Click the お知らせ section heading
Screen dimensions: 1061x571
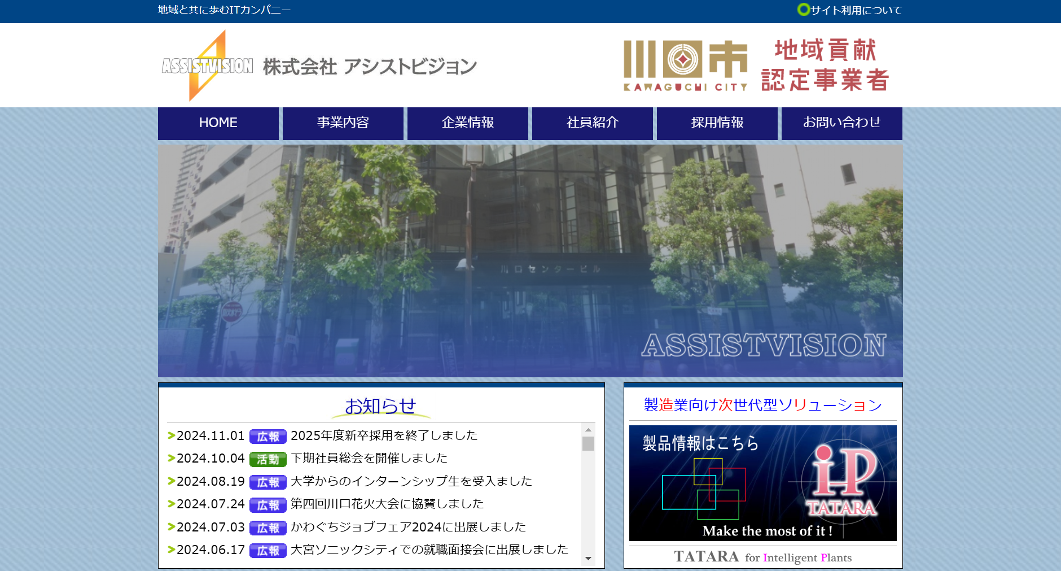click(380, 406)
